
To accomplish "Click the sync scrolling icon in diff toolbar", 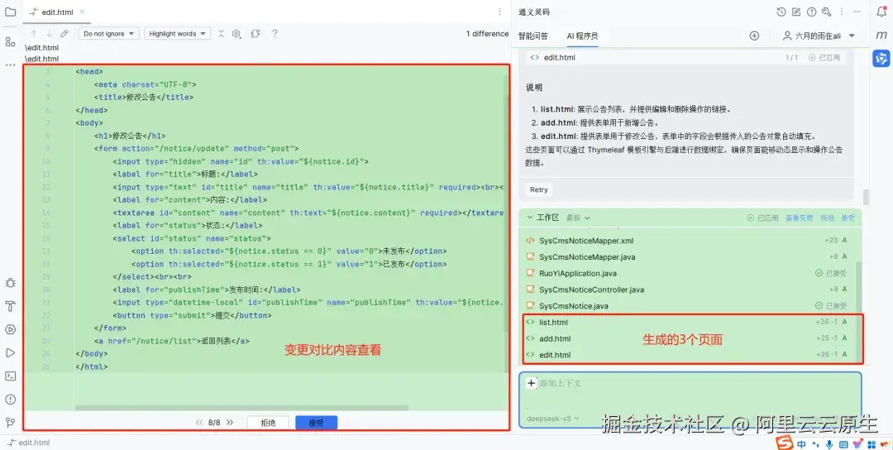I will click(255, 34).
